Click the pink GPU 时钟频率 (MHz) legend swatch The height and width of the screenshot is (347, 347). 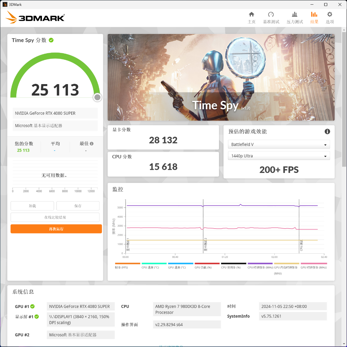point(314,263)
